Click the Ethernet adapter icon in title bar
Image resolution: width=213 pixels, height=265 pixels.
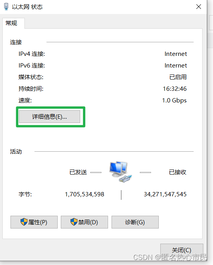point(6,7)
